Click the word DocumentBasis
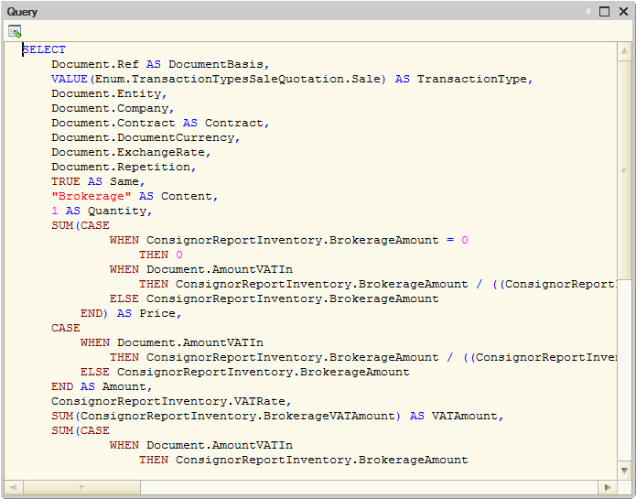 pyautogui.click(x=216, y=64)
